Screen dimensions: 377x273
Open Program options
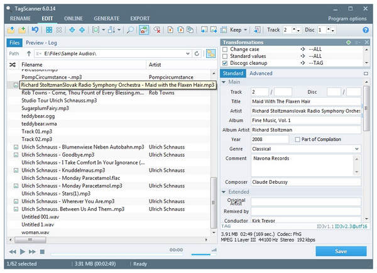click(x=347, y=18)
